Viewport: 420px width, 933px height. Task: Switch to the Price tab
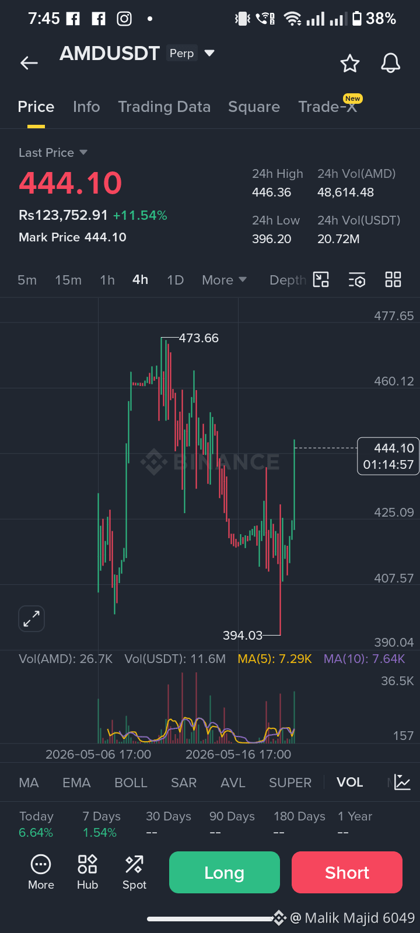click(x=36, y=107)
